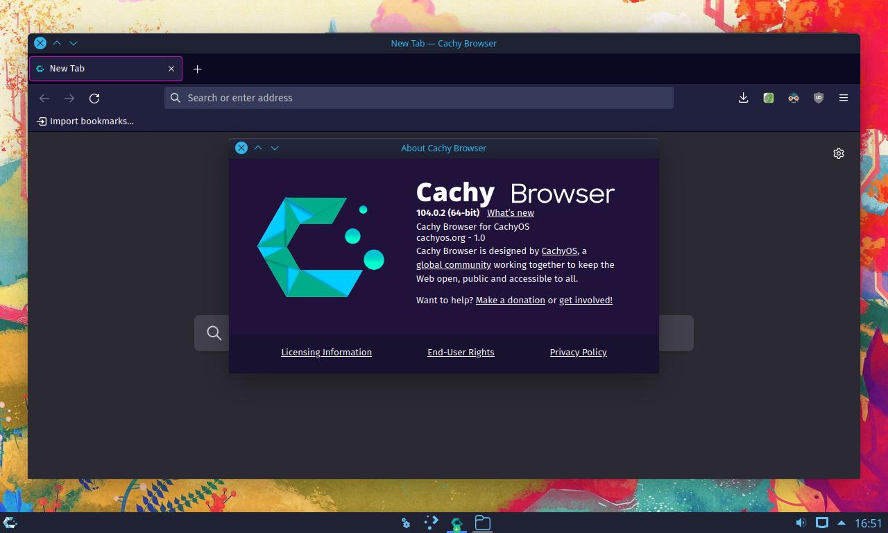Image resolution: width=888 pixels, height=533 pixels.
Task: Open a new tab with plus button
Action: click(x=198, y=69)
